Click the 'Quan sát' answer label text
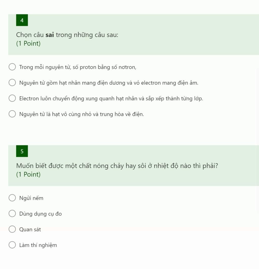259x269 pixels. pyautogui.click(x=30, y=229)
